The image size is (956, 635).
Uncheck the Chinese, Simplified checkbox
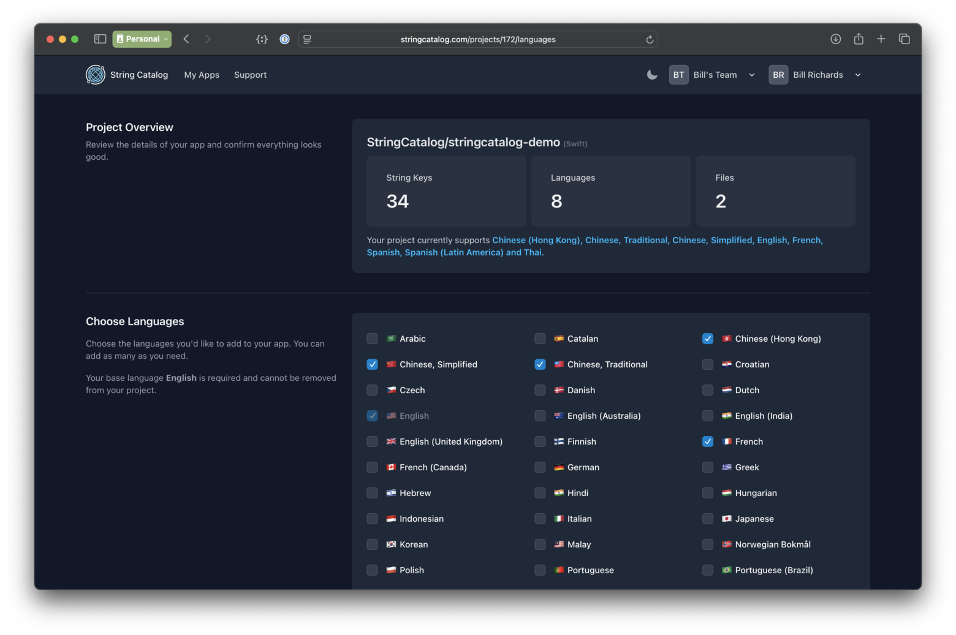(x=372, y=364)
